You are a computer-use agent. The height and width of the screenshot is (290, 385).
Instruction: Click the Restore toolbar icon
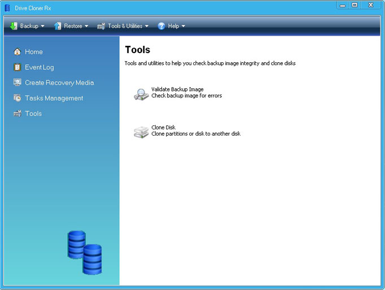click(x=58, y=26)
